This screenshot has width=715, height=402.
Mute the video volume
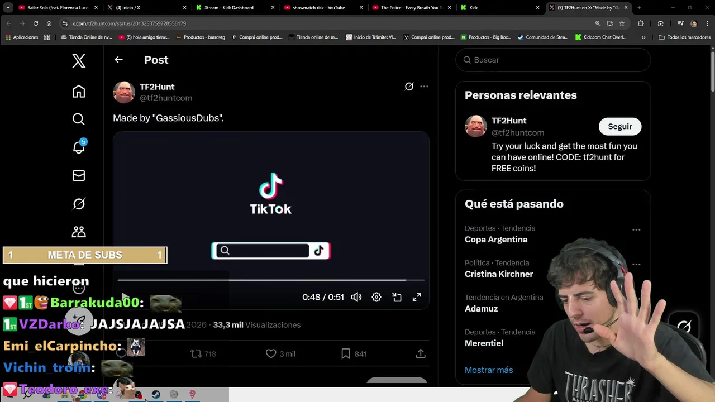356,297
